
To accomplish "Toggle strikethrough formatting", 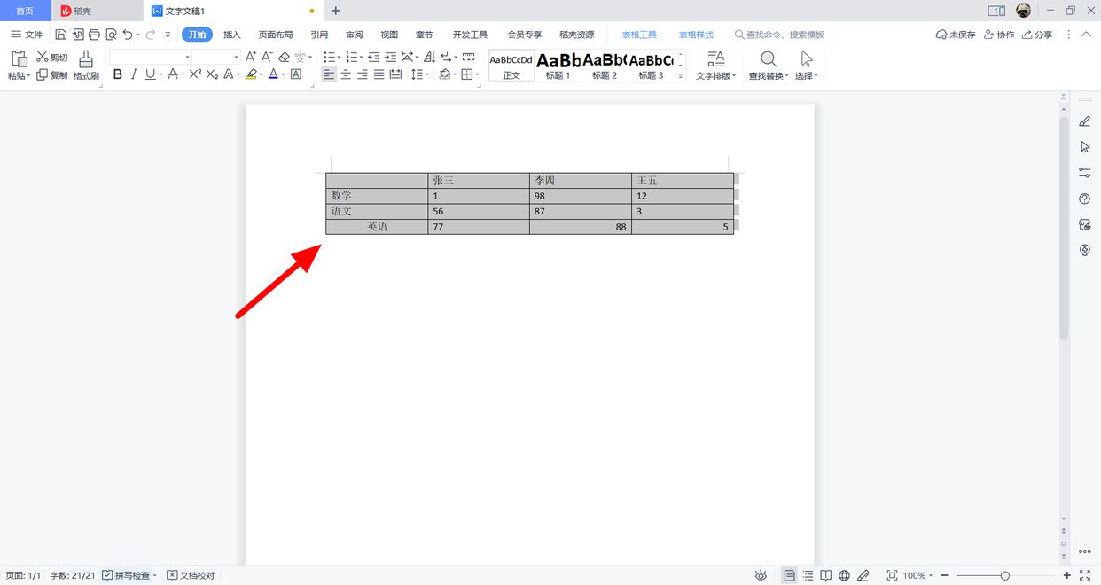I will click(173, 74).
